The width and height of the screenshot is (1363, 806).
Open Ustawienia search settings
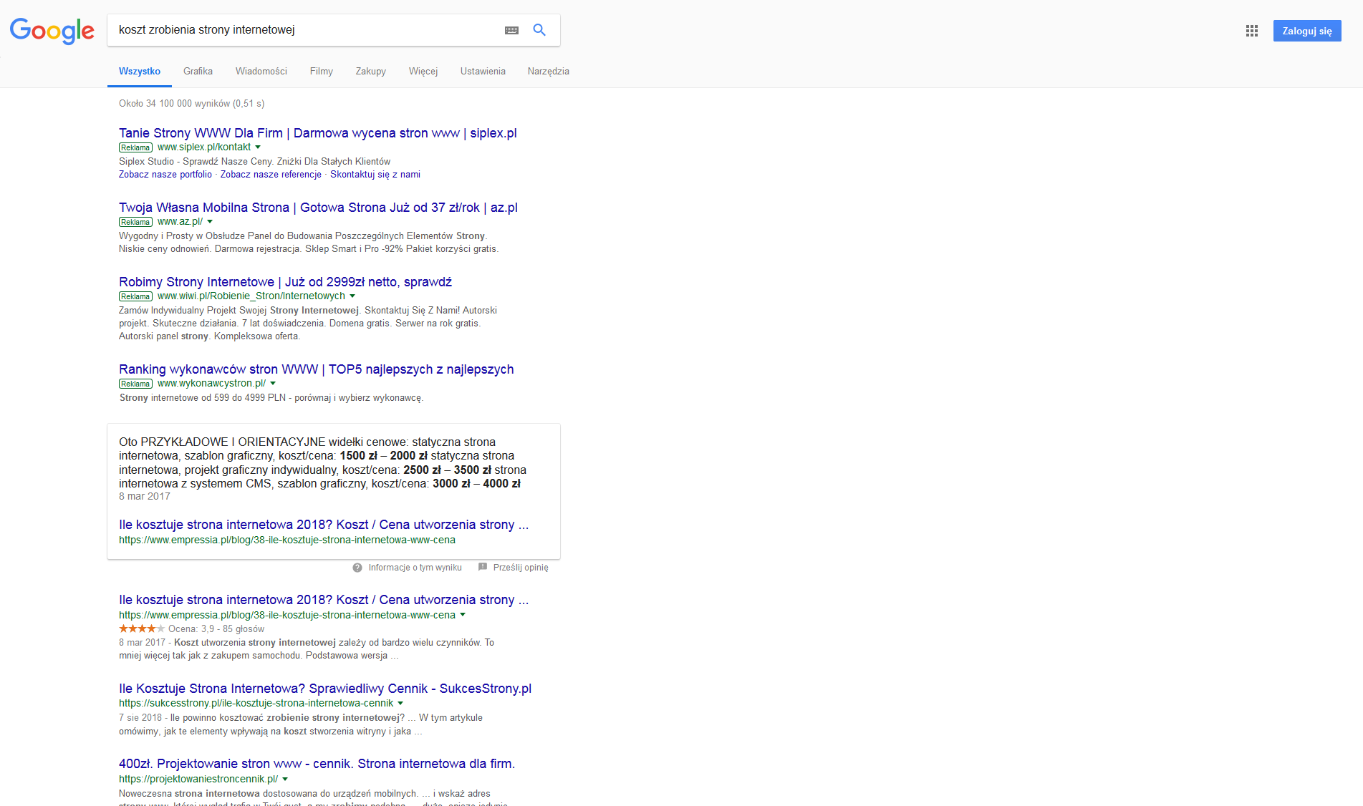pyautogui.click(x=483, y=72)
